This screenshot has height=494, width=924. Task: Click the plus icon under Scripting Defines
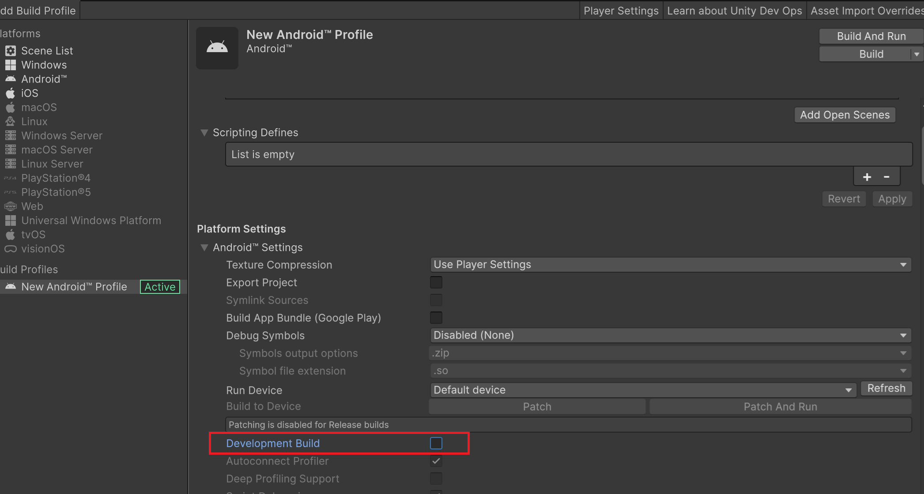(867, 177)
